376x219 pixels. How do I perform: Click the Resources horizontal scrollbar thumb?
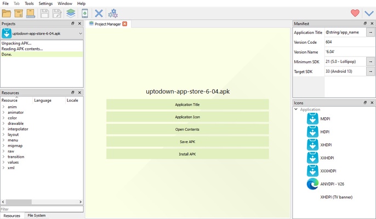[19, 201]
